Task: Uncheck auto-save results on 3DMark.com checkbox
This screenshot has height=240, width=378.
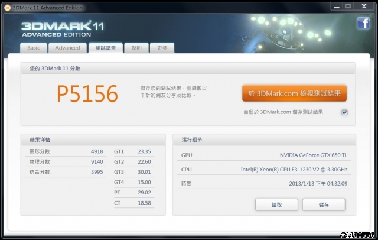Action: pos(344,112)
